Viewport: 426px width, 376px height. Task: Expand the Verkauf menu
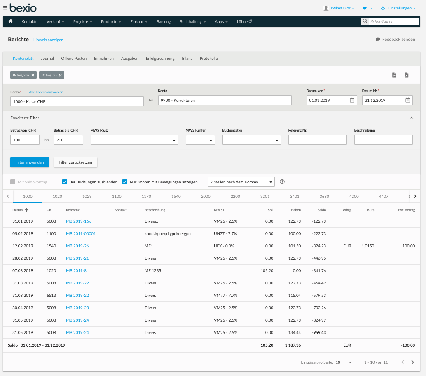[x=55, y=21]
